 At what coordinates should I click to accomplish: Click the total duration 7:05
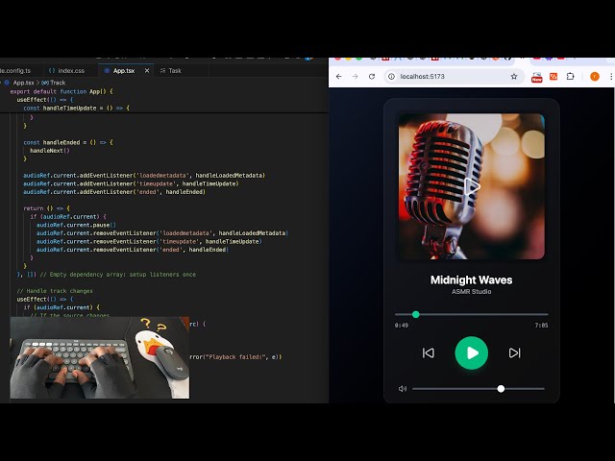[541, 326]
